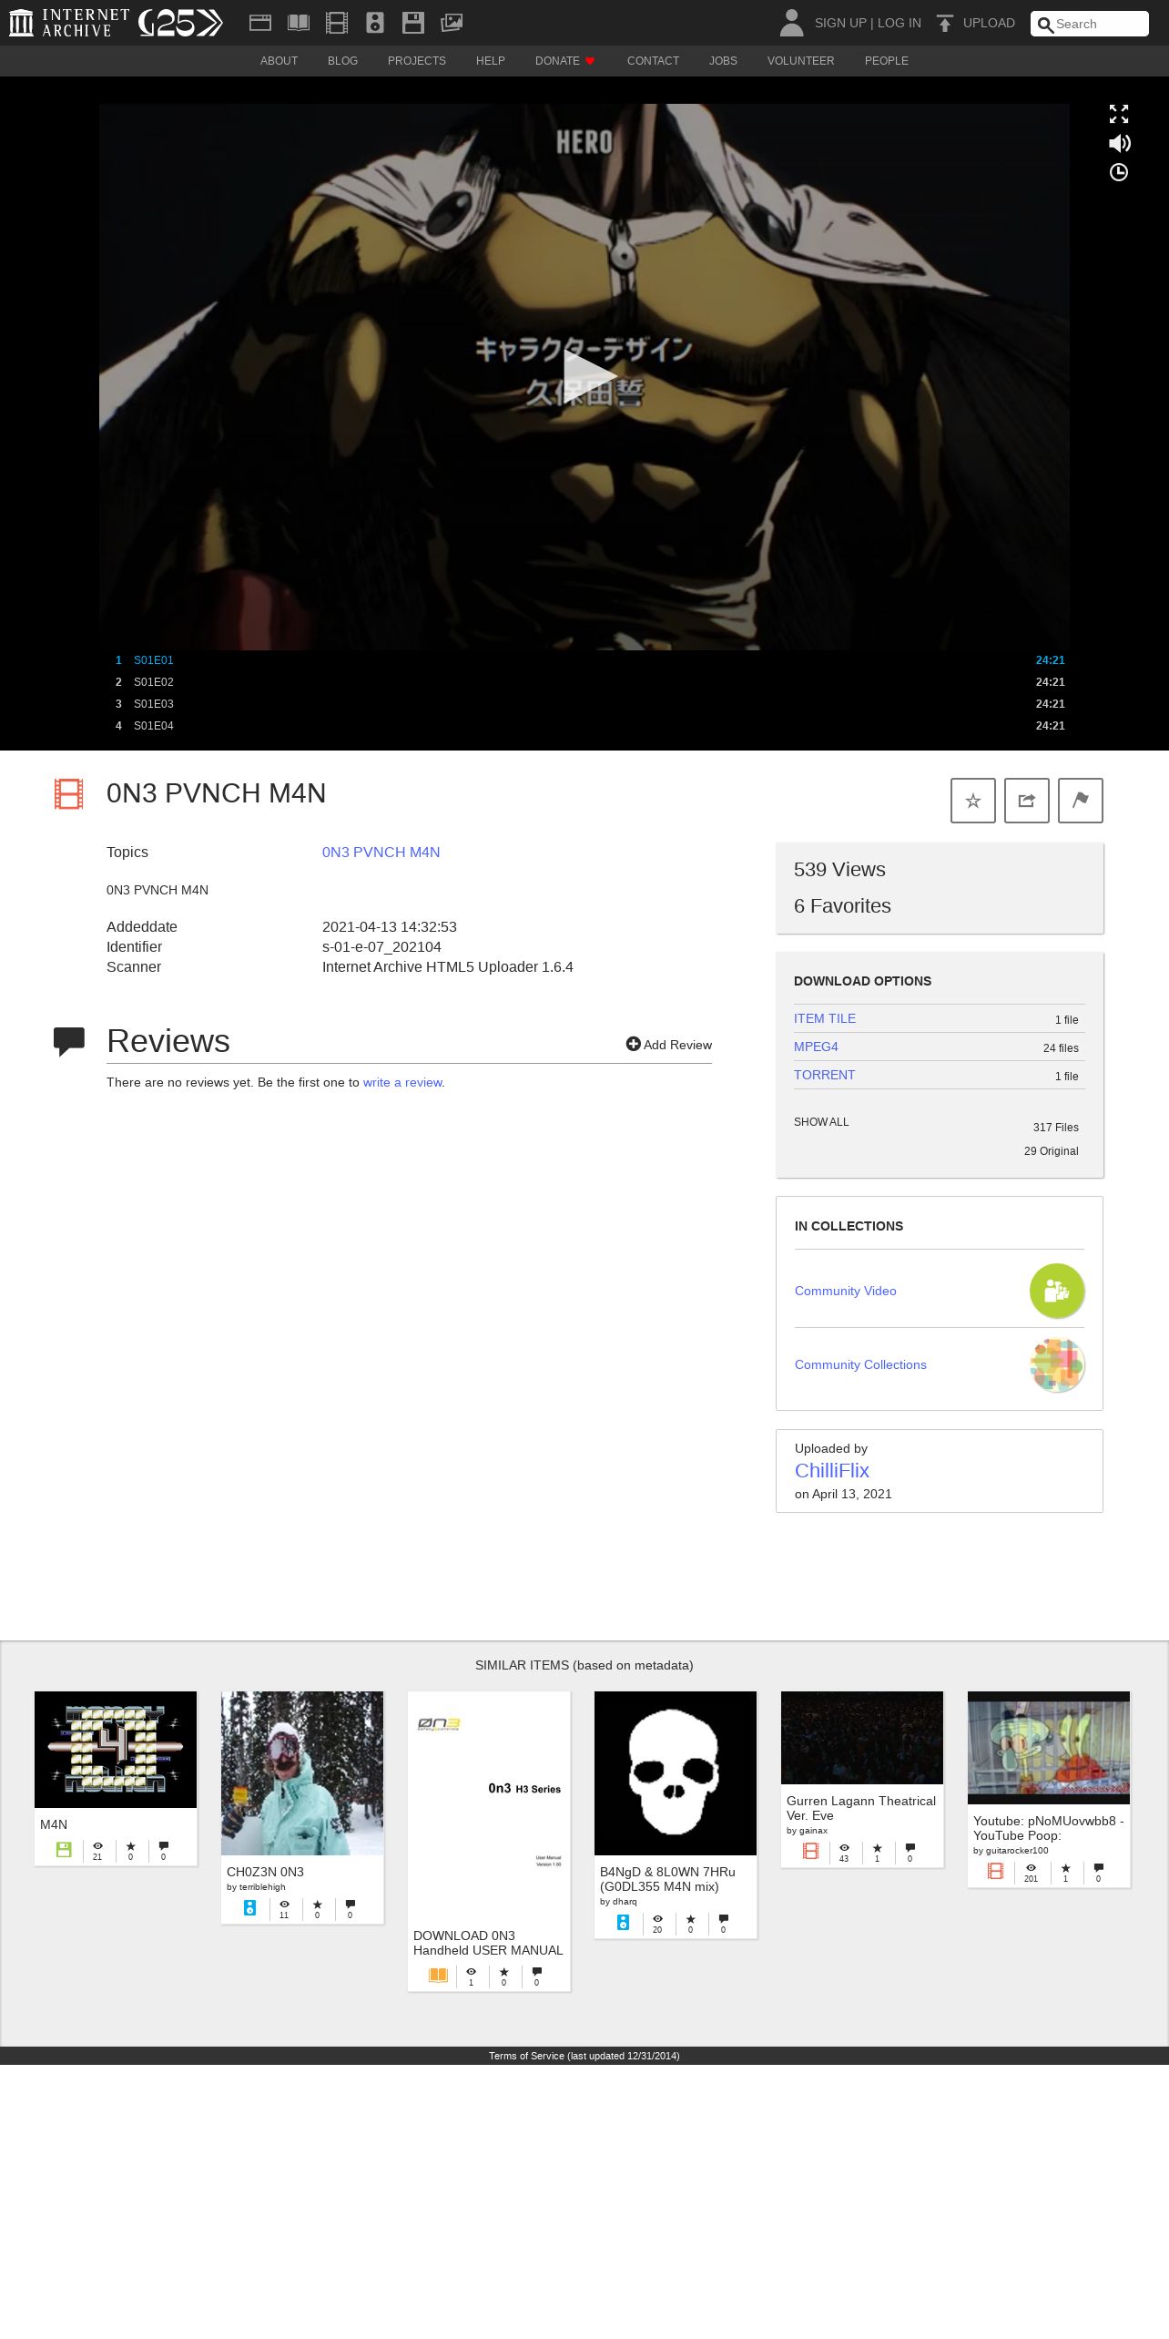Open the Web (Wayback) media icon

[260, 23]
